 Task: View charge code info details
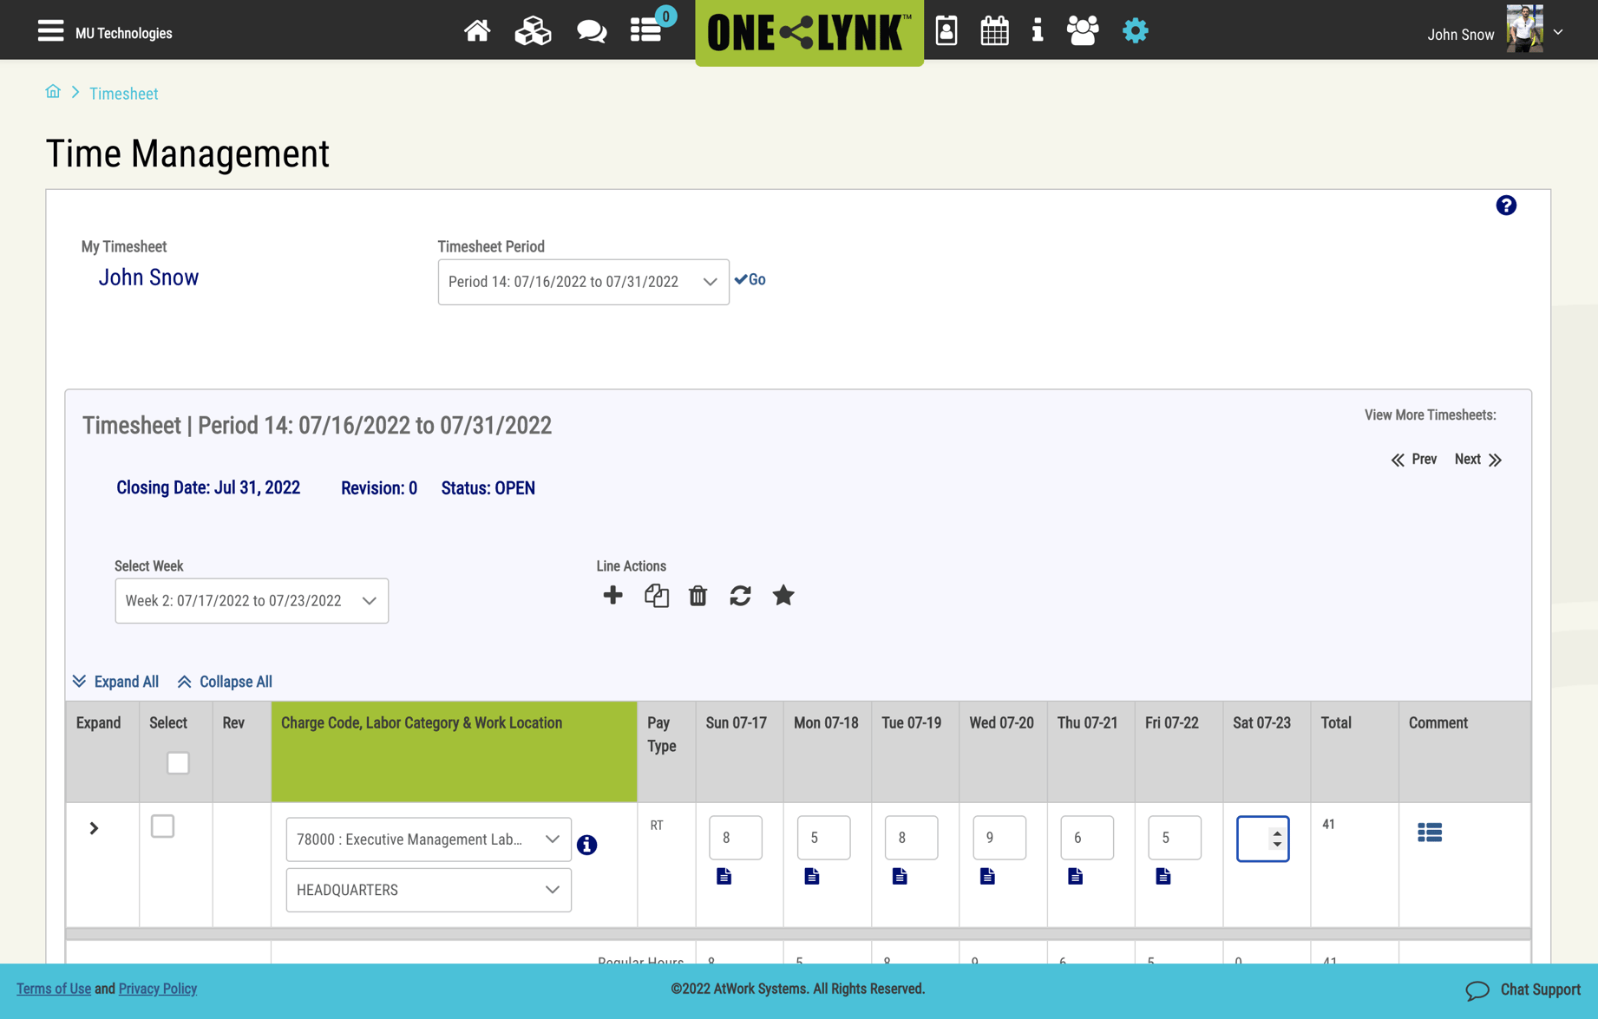(x=587, y=845)
